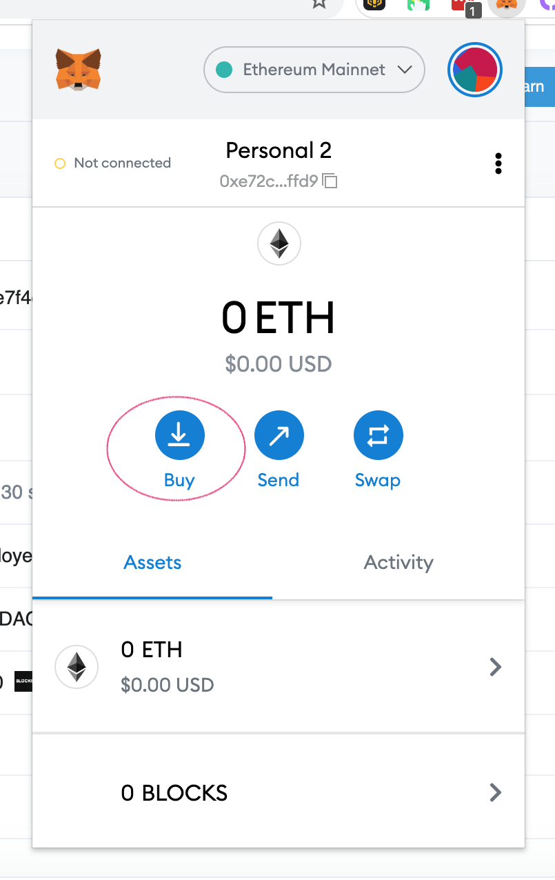Click the MetaMask fox logo
Image resolution: width=555 pixels, height=880 pixels.
click(x=79, y=70)
